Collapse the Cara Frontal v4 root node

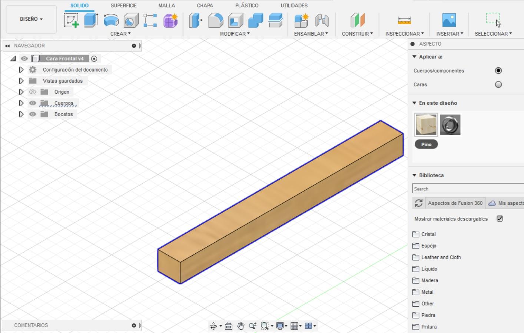point(13,59)
